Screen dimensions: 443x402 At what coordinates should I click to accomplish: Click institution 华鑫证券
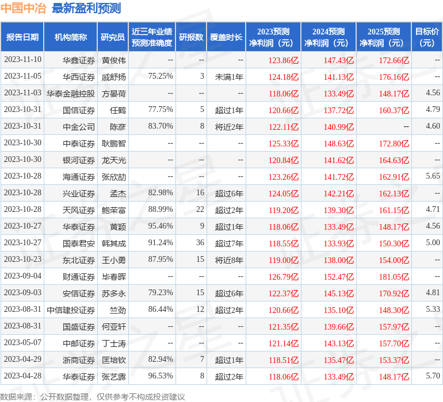tap(79, 60)
